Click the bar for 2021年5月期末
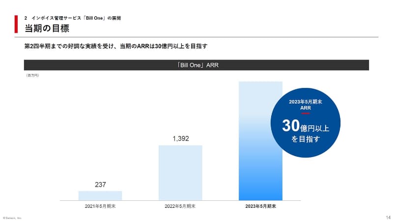The height and width of the screenshot is (221, 393). point(100,195)
